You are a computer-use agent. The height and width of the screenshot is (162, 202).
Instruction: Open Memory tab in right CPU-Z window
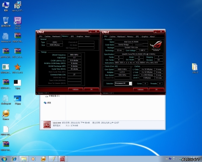click(130, 37)
